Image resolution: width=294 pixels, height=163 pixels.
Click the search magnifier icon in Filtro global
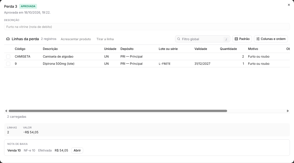[x=179, y=39]
